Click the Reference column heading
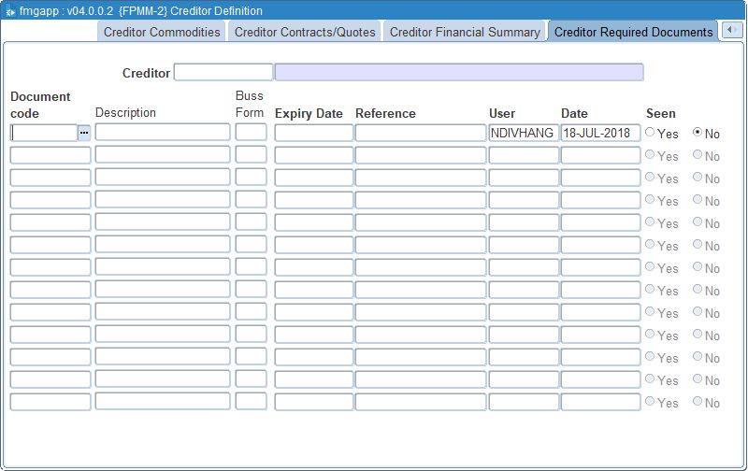This screenshot has height=471, width=748. pyautogui.click(x=385, y=113)
